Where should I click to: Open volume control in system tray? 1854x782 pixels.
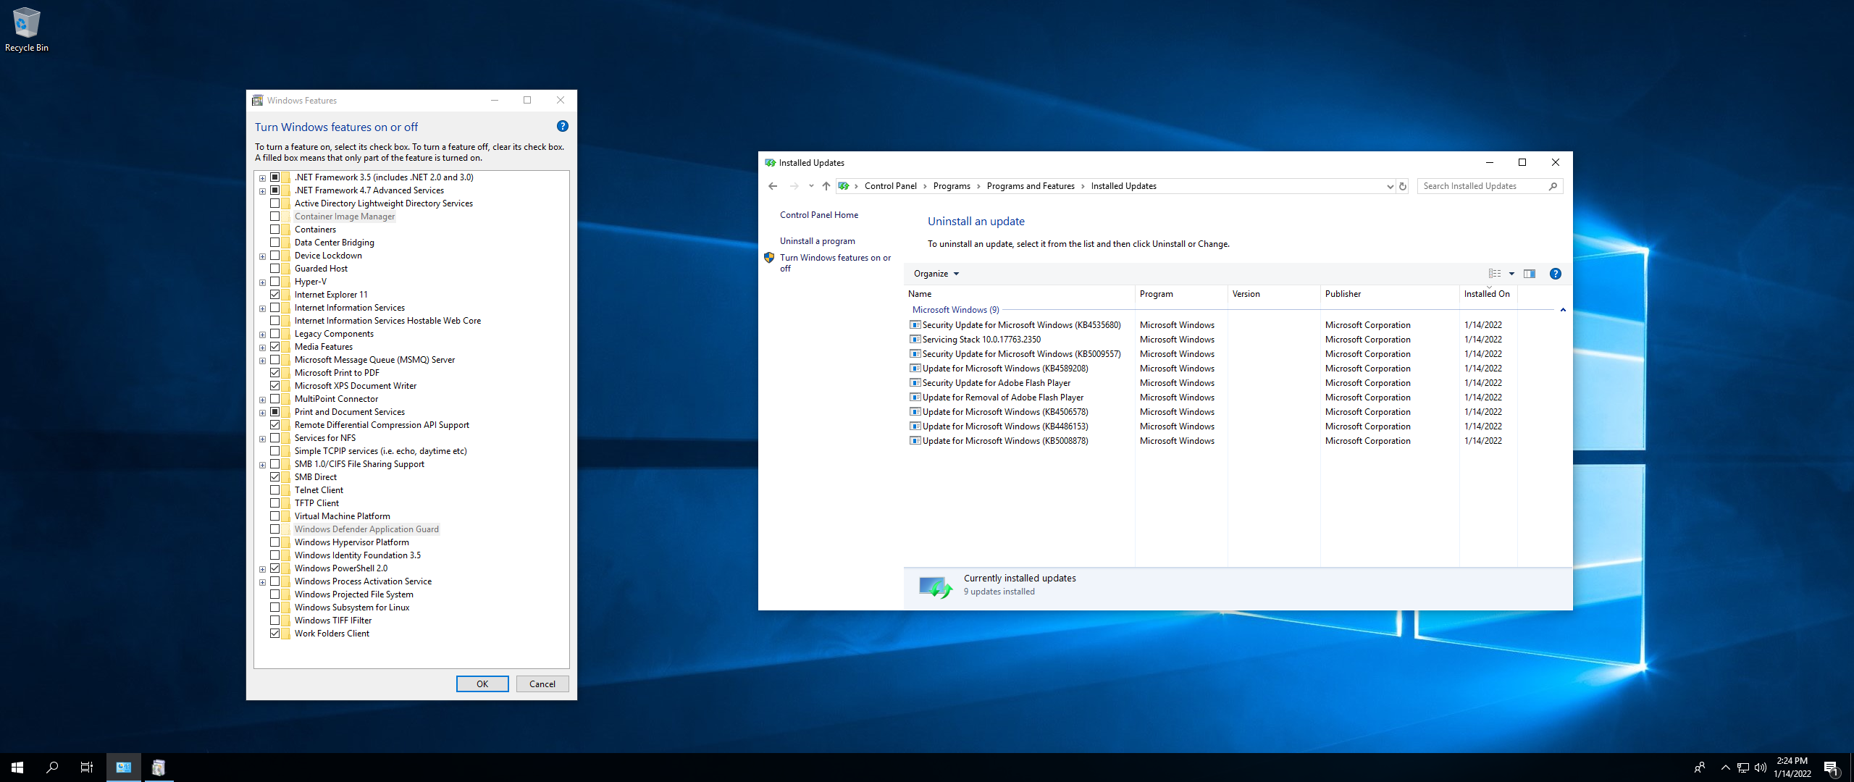1761,768
